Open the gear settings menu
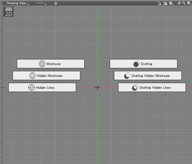 coord(171,3)
